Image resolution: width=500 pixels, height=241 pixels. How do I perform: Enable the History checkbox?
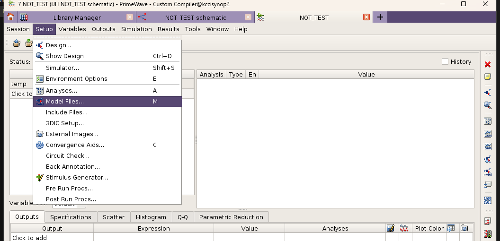click(x=445, y=61)
